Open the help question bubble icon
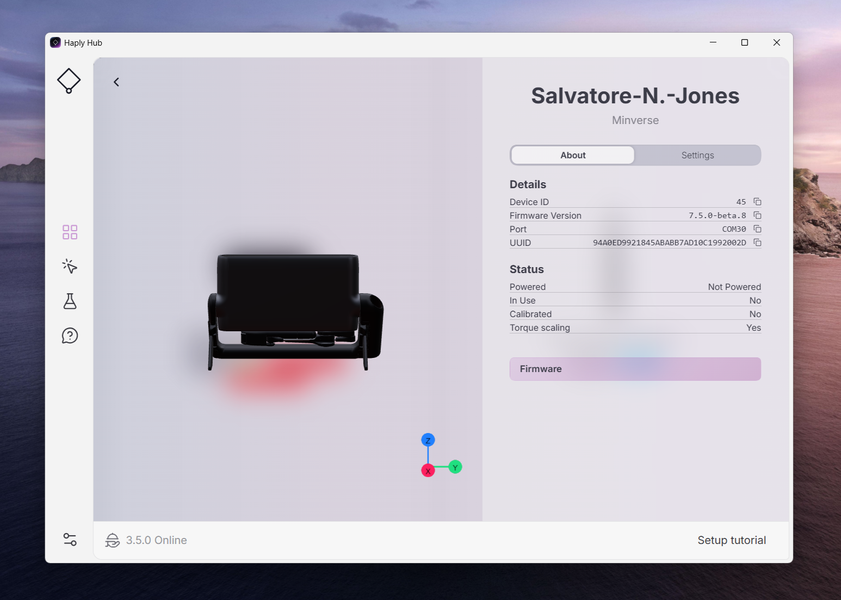The image size is (841, 600). click(70, 336)
